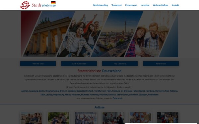199x124 pixels.
Task: Follow the Hannover link
Action: [x=160, y=91]
